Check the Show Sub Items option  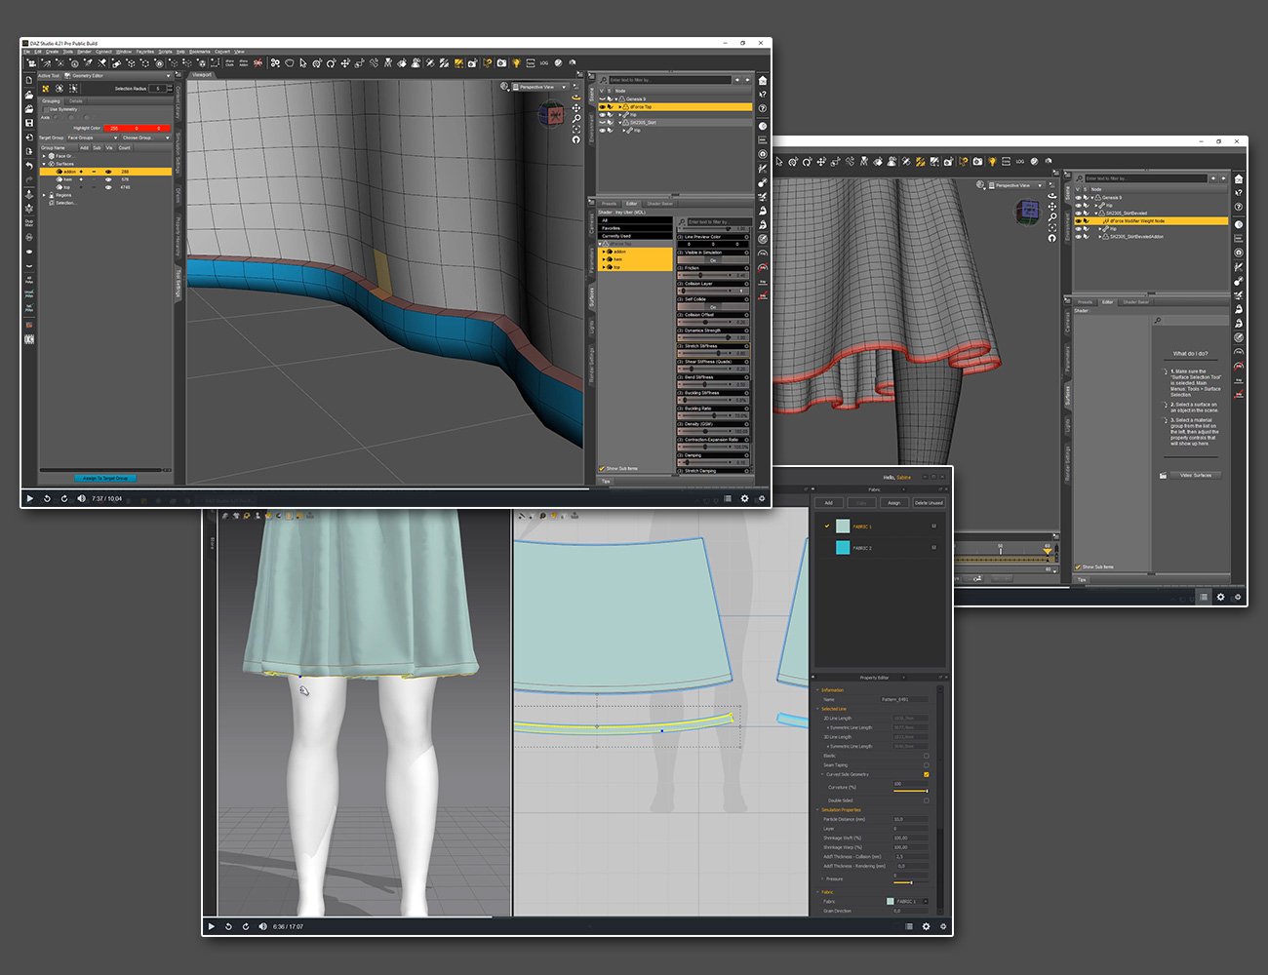click(x=602, y=468)
